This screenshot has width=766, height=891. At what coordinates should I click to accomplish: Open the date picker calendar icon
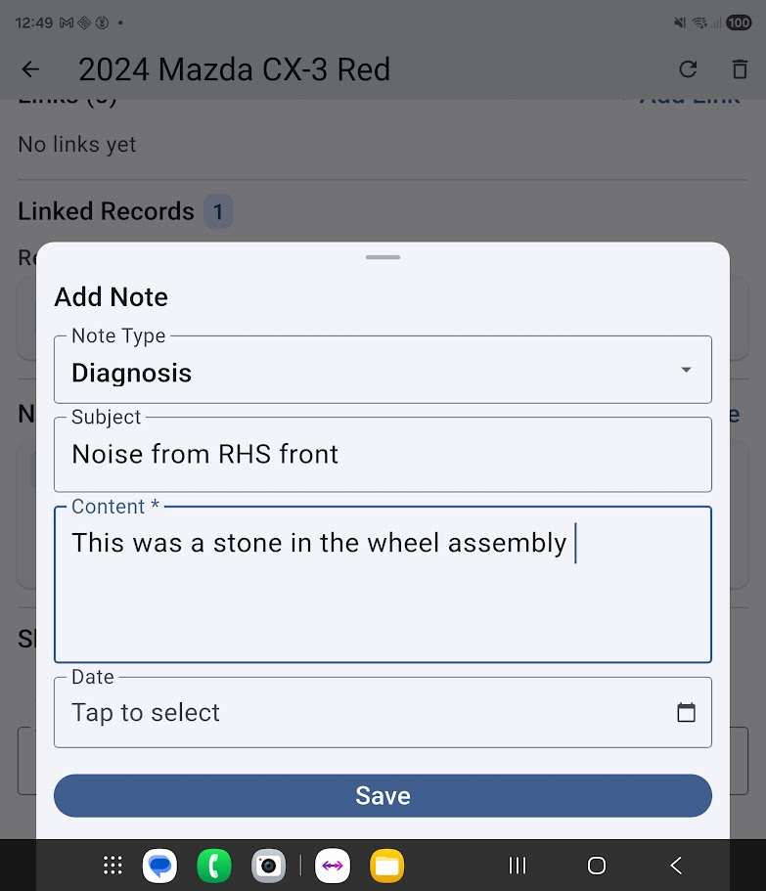686,712
